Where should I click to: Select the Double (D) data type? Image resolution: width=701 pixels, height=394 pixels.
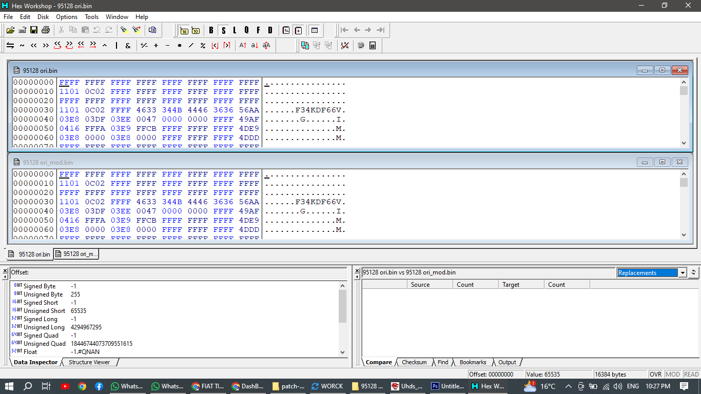point(270,30)
